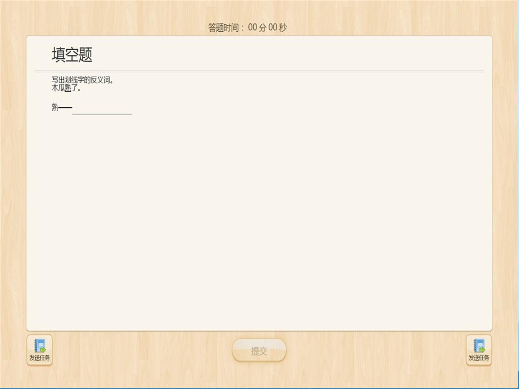This screenshot has height=389, width=519.
Task: Click the 填空题 heading
Action: [72, 55]
